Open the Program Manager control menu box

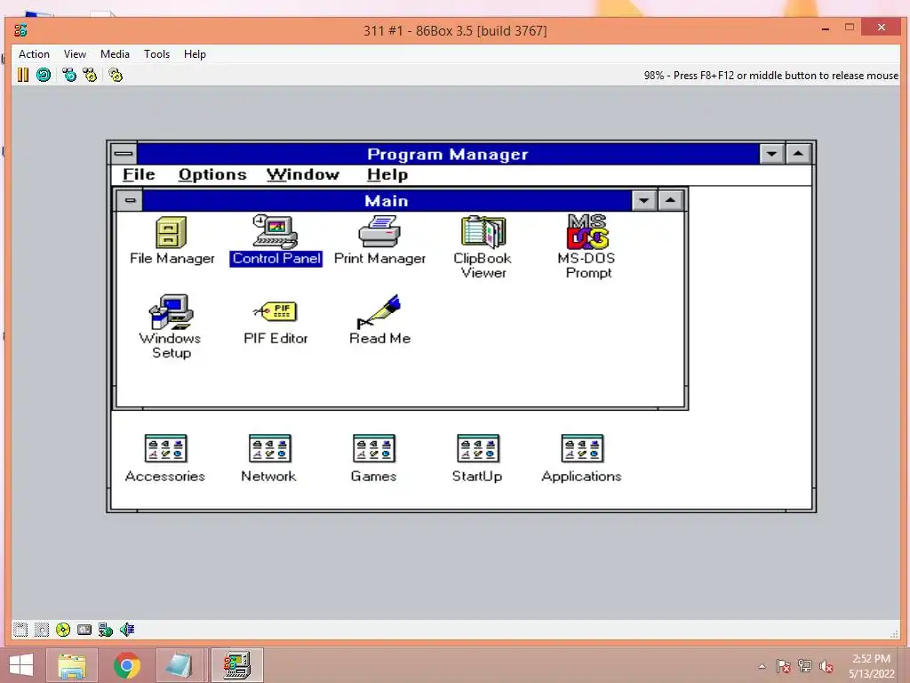pos(124,154)
